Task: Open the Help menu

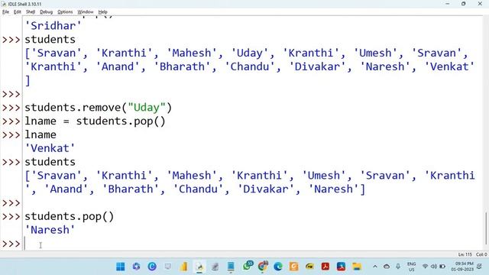Action: click(102, 12)
